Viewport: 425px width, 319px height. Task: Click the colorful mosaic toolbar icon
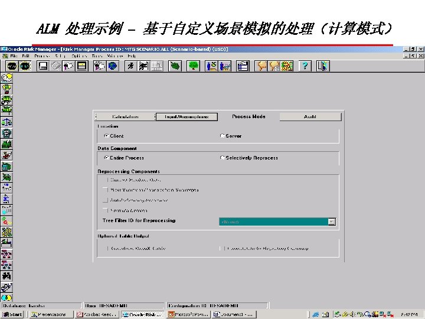tap(287, 66)
